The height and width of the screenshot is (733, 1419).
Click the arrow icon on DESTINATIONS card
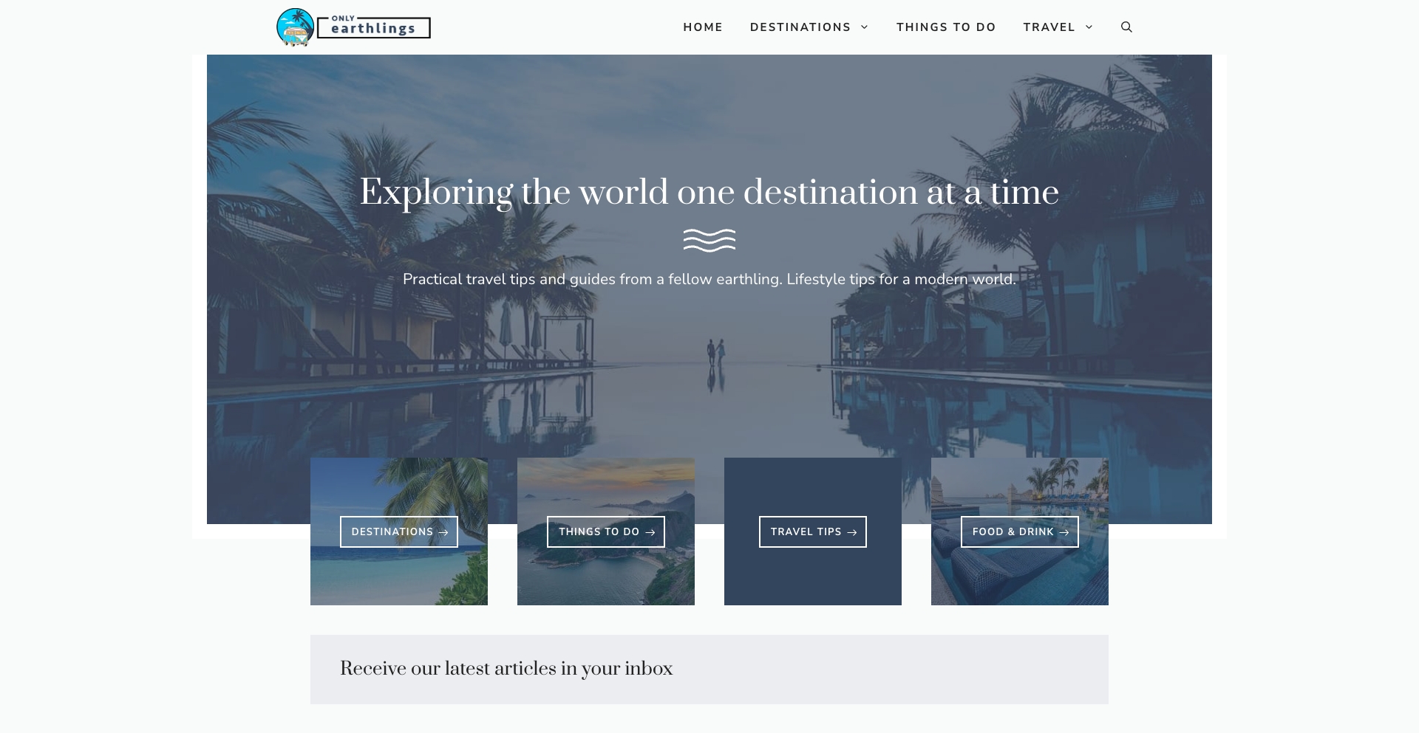coord(444,531)
